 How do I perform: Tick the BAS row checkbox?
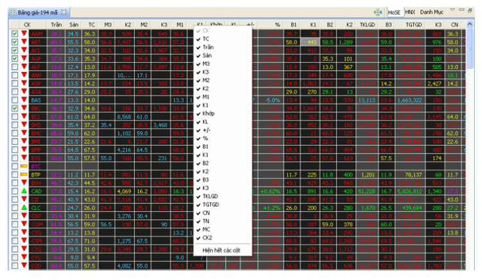coord(14,100)
